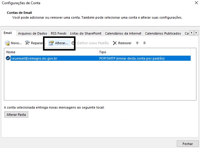Click the default checkmark icon beside seuemail@semagro.ms.gov.br
This screenshot has width=200, height=148.
(8, 58)
